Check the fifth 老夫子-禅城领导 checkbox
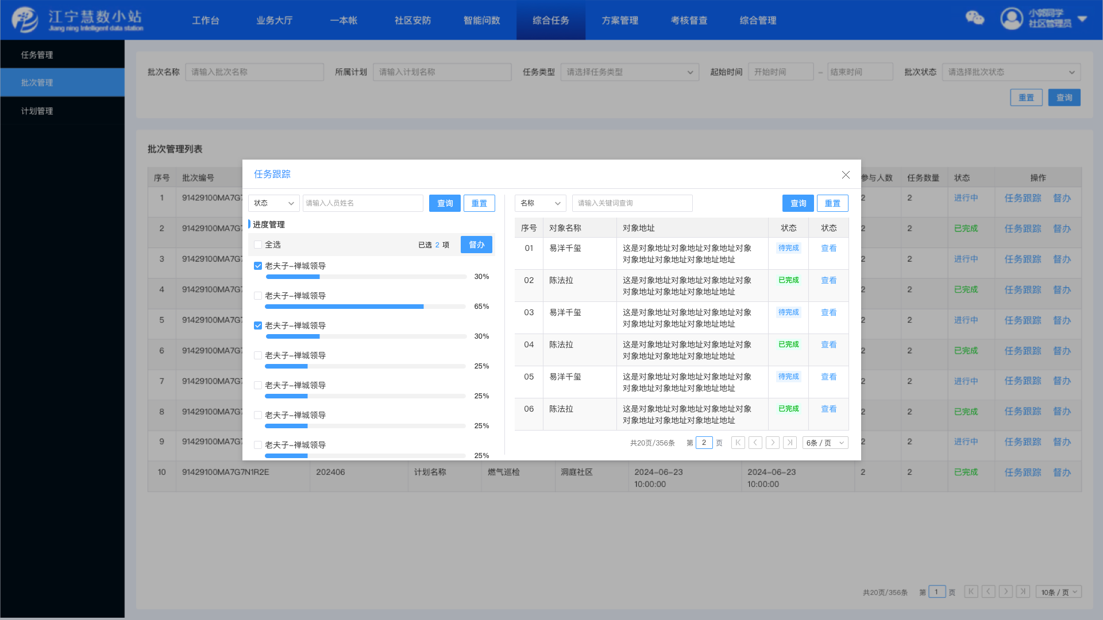Image resolution: width=1103 pixels, height=620 pixels. point(258,385)
